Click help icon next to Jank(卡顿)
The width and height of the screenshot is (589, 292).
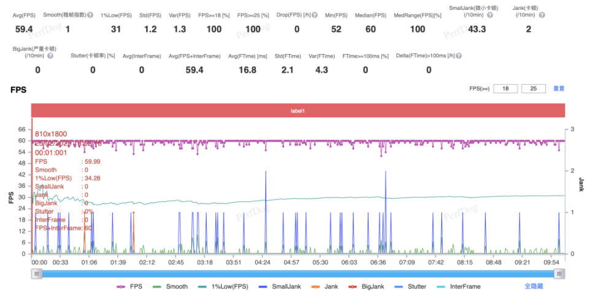(x=542, y=15)
